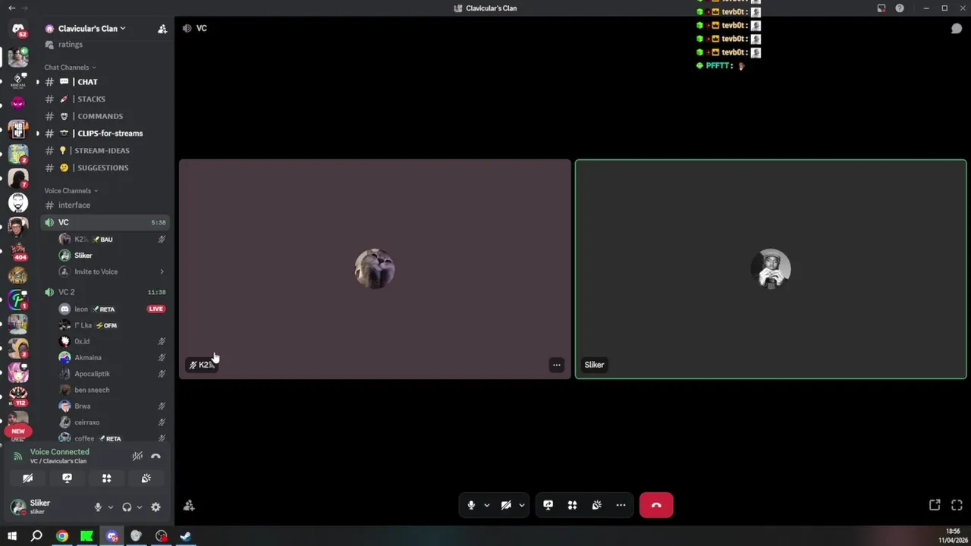Open soundboard in sidebar voice panel
The image size is (971, 546).
(x=146, y=479)
